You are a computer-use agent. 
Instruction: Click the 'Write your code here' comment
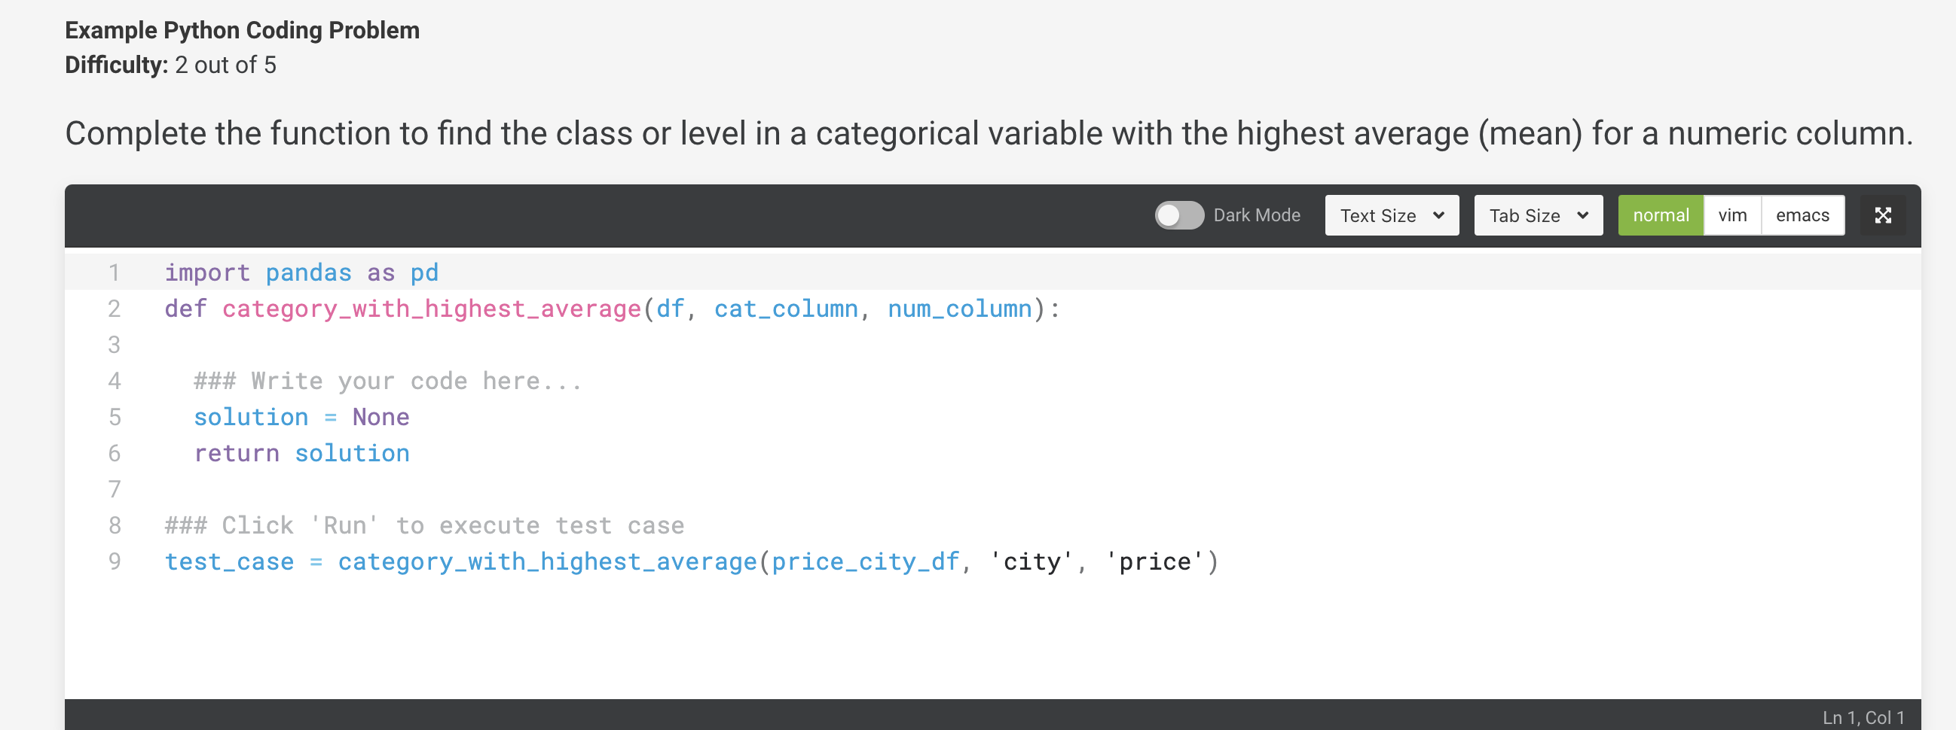[387, 381]
